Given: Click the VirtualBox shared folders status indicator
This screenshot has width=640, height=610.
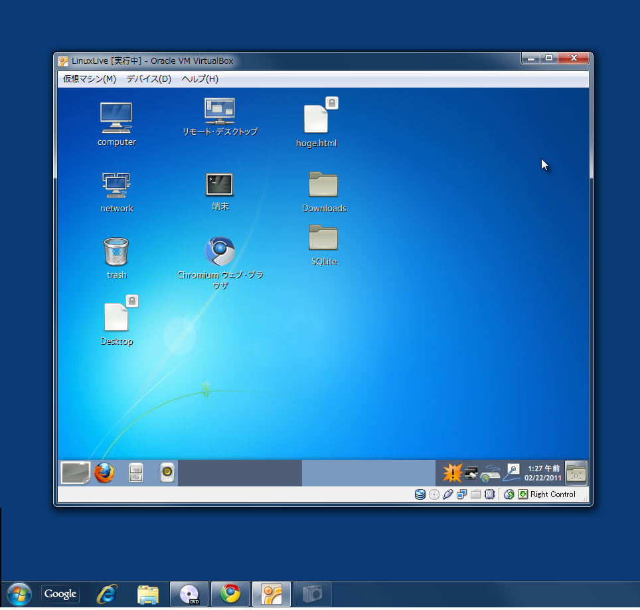Looking at the screenshot, I should click(x=475, y=494).
